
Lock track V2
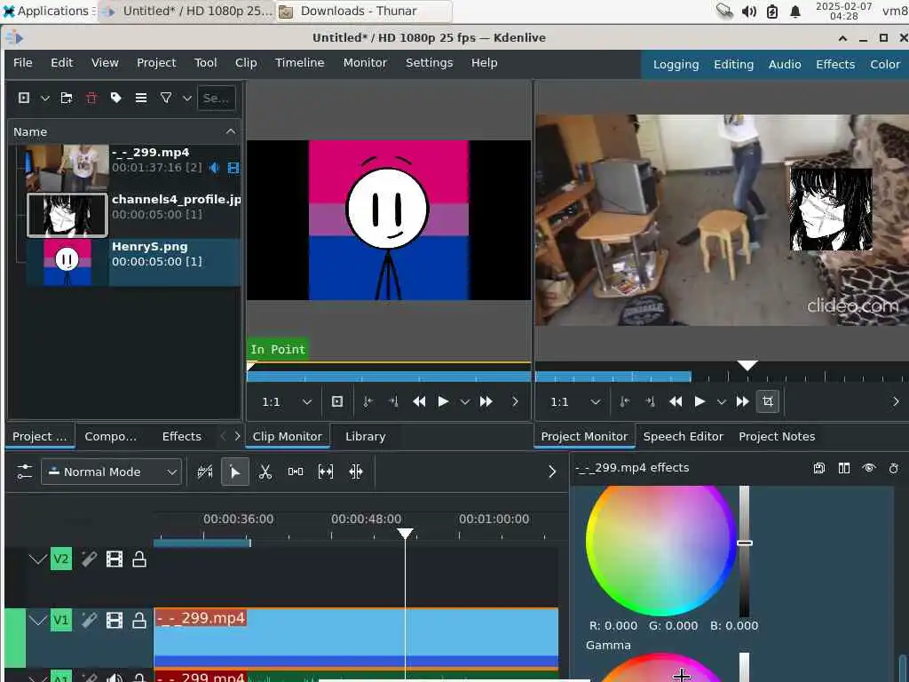(139, 559)
